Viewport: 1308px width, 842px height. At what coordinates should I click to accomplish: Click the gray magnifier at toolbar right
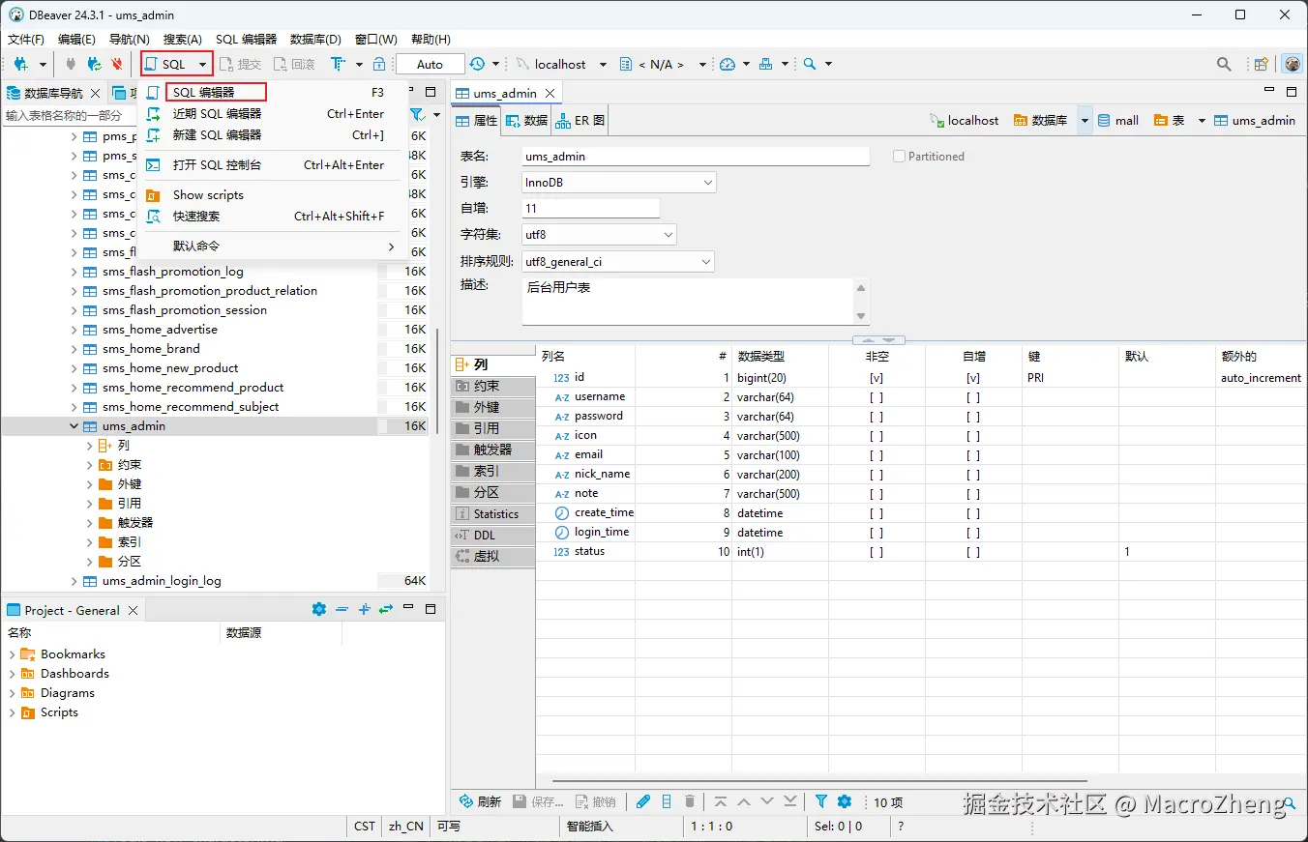point(1224,64)
